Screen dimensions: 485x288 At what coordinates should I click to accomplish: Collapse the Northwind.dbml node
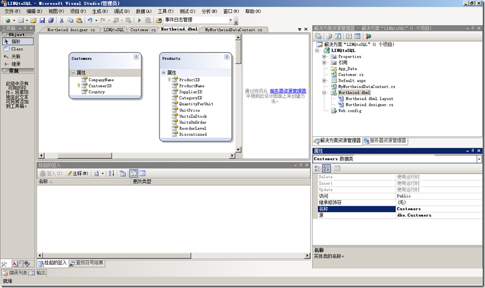pos(324,92)
